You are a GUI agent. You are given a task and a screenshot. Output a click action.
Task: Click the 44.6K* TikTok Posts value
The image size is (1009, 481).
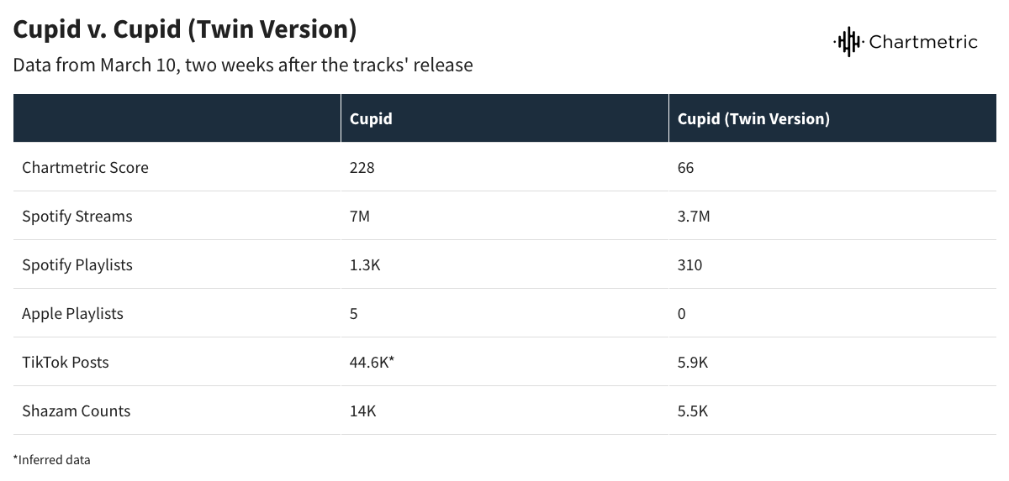tap(372, 362)
